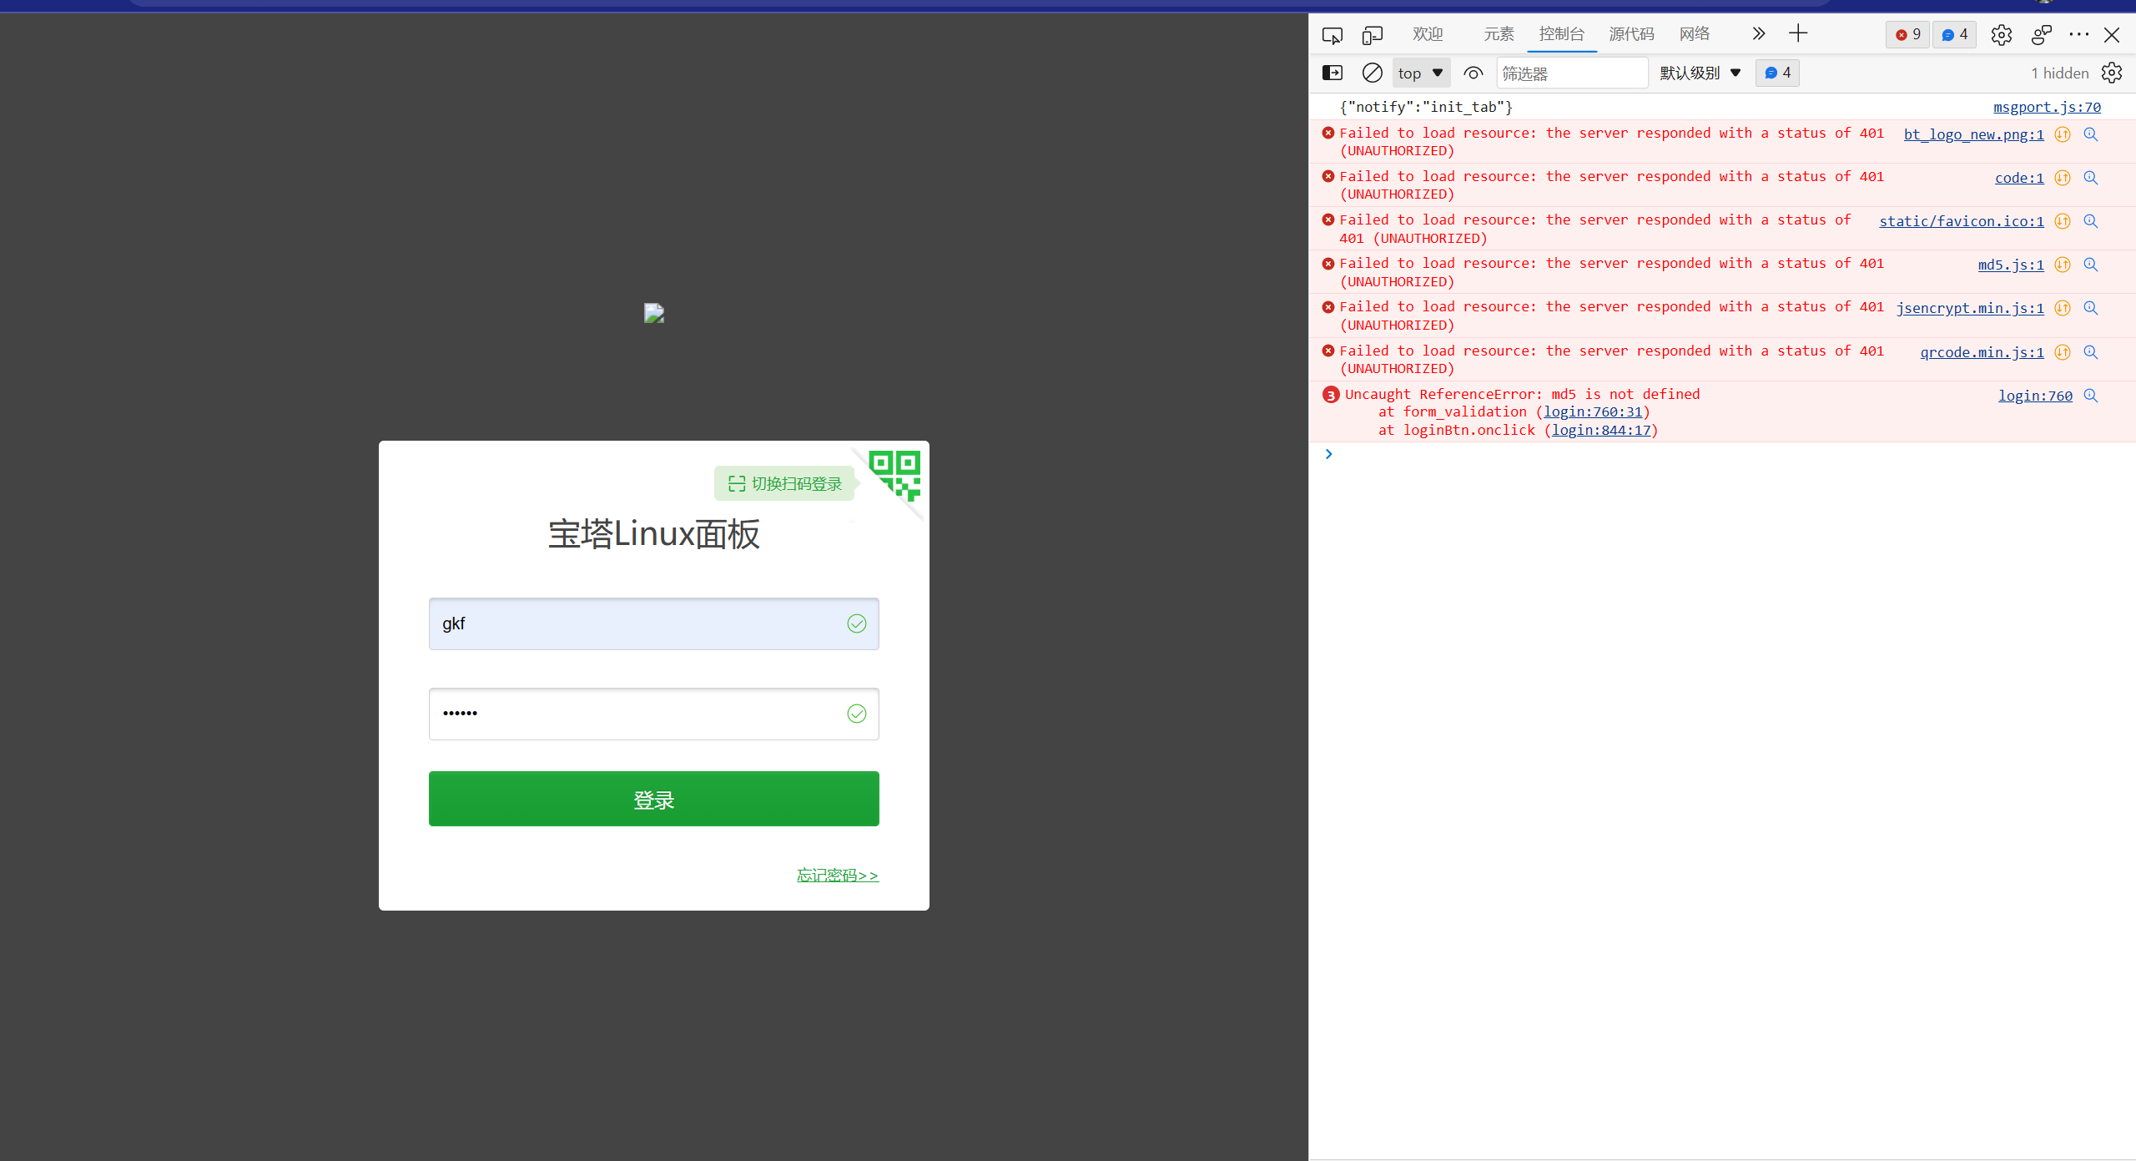The width and height of the screenshot is (2136, 1161).
Task: Open the top JavaScript context dropdown
Action: pos(1421,73)
